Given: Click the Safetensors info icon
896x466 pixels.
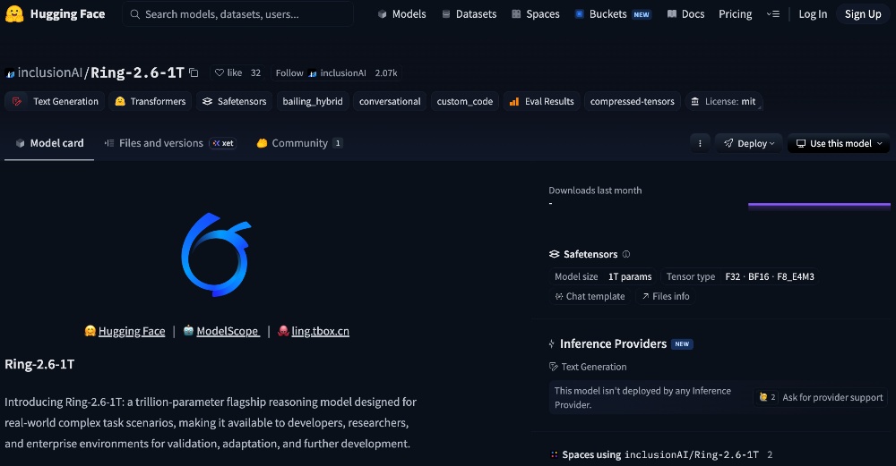Looking at the screenshot, I should click(626, 254).
